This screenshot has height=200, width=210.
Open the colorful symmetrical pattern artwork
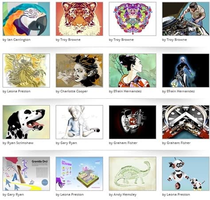click(132, 19)
